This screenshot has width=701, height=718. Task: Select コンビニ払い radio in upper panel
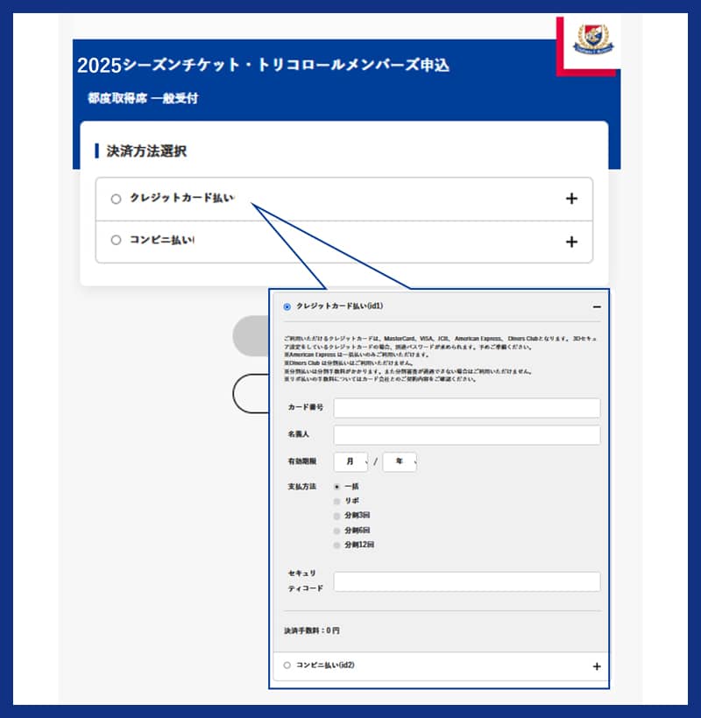point(116,241)
